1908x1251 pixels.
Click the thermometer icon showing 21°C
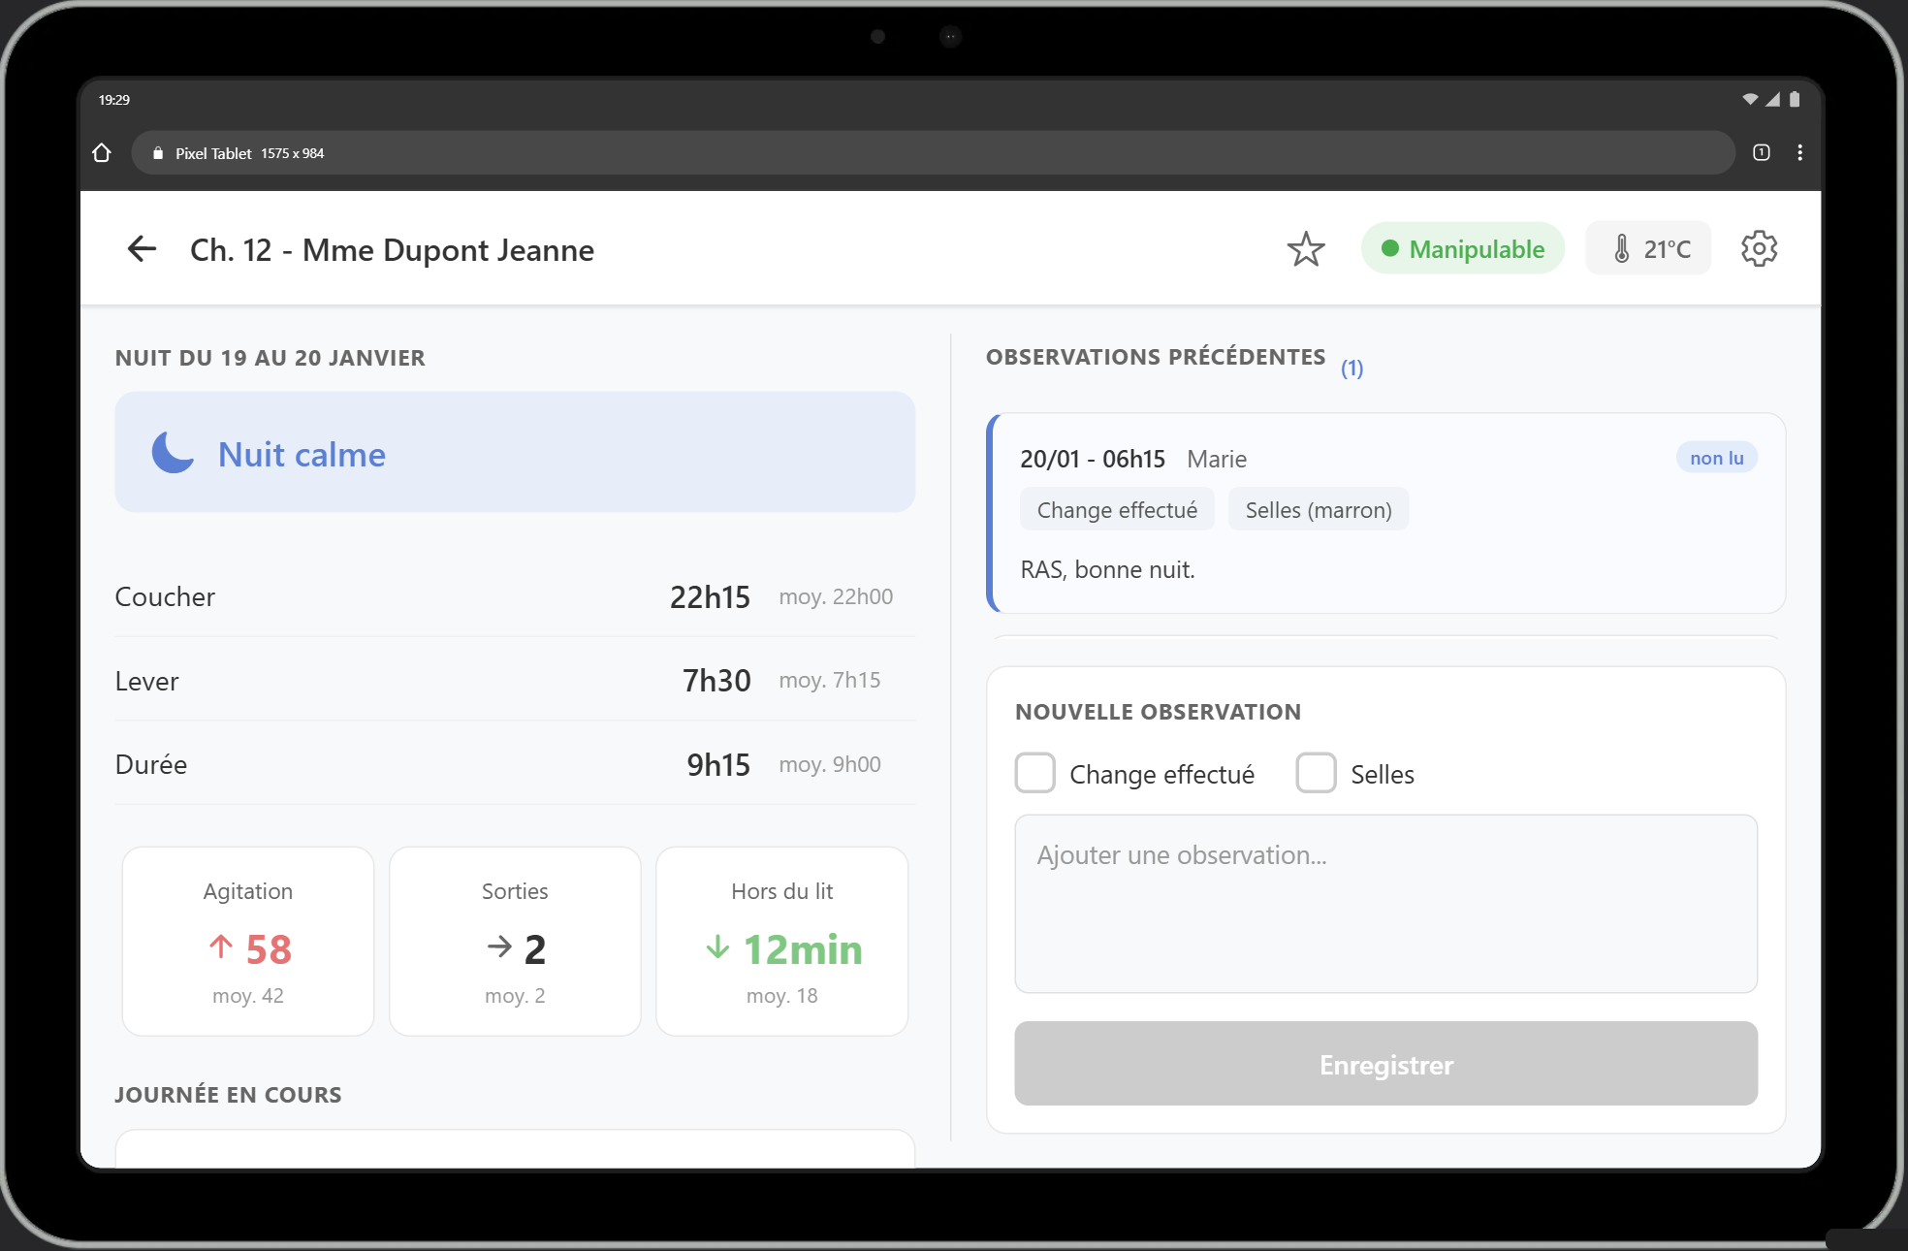click(1623, 248)
